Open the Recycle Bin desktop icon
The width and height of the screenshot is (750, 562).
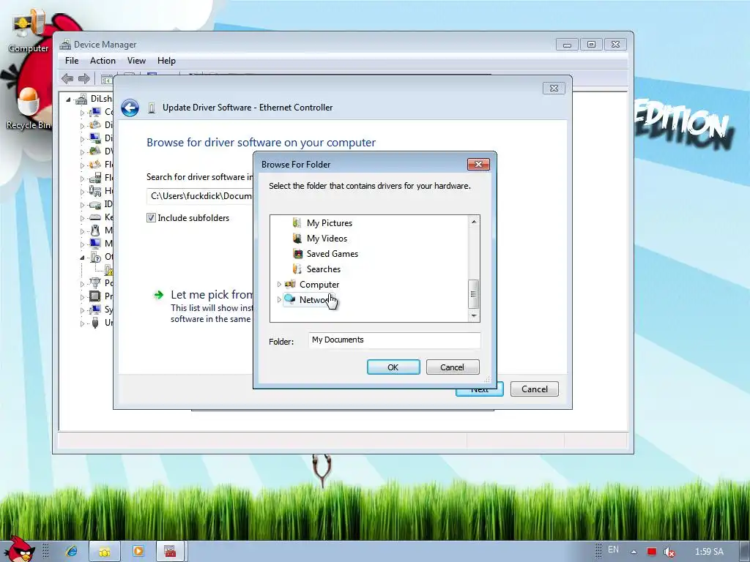tap(29, 108)
